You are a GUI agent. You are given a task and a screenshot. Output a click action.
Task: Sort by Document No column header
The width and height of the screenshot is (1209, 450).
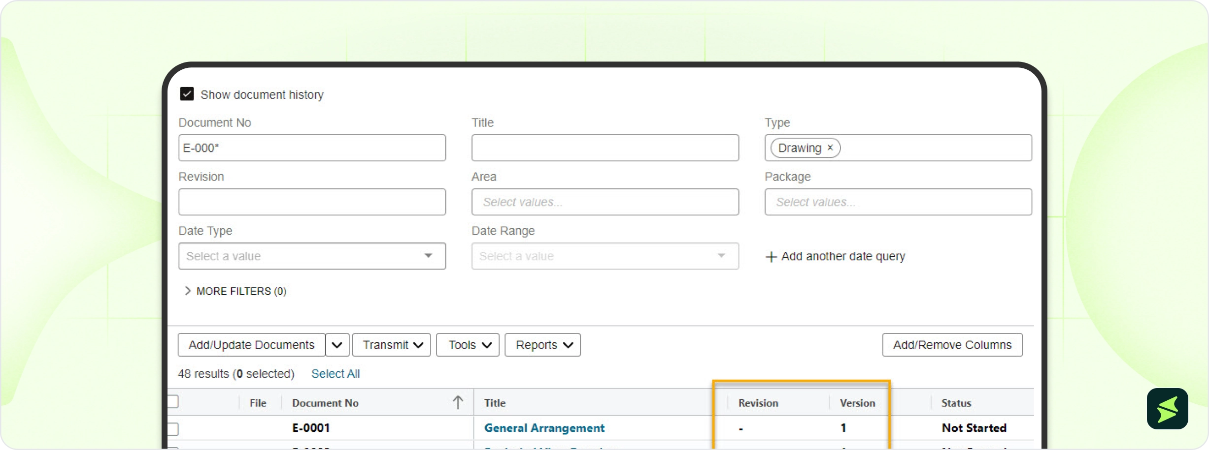coord(325,403)
